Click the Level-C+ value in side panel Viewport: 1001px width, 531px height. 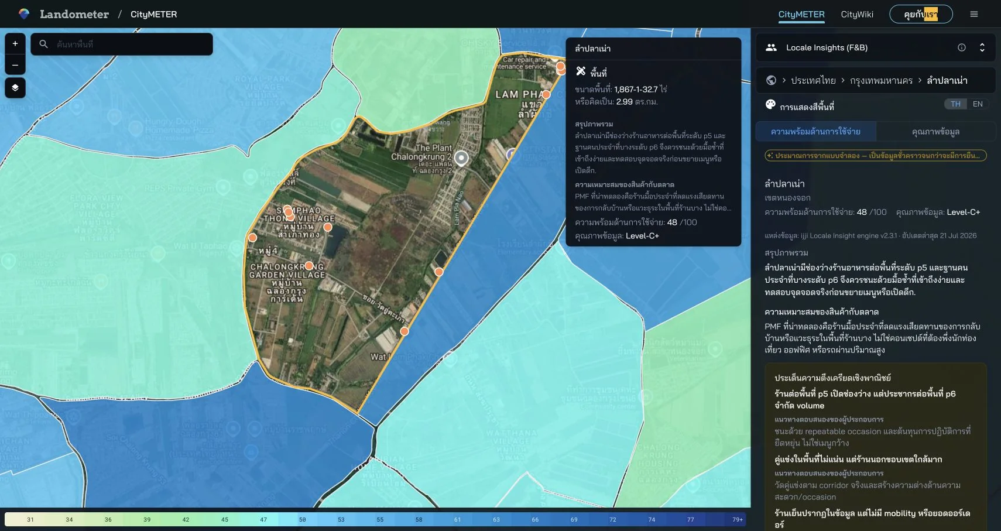click(x=963, y=212)
